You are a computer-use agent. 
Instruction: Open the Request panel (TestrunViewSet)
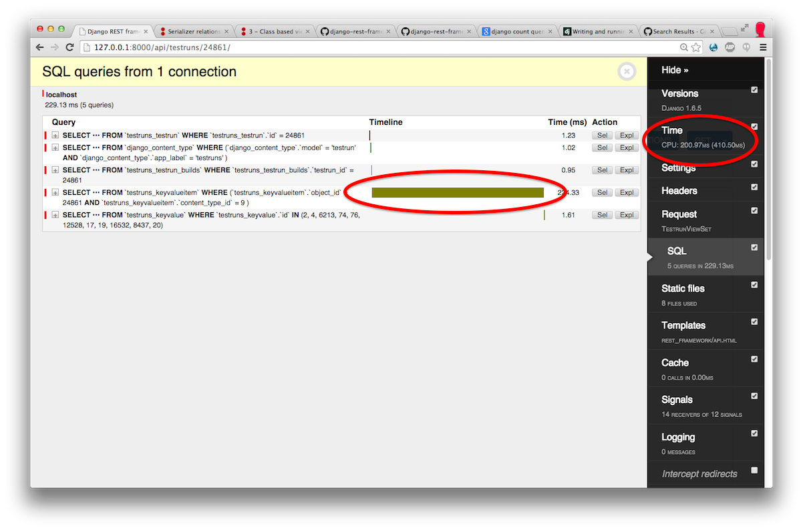pyautogui.click(x=705, y=220)
